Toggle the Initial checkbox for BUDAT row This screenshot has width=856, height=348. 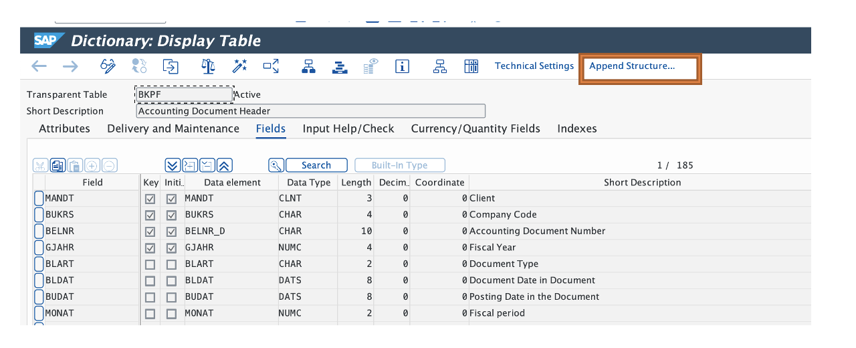[x=172, y=297]
